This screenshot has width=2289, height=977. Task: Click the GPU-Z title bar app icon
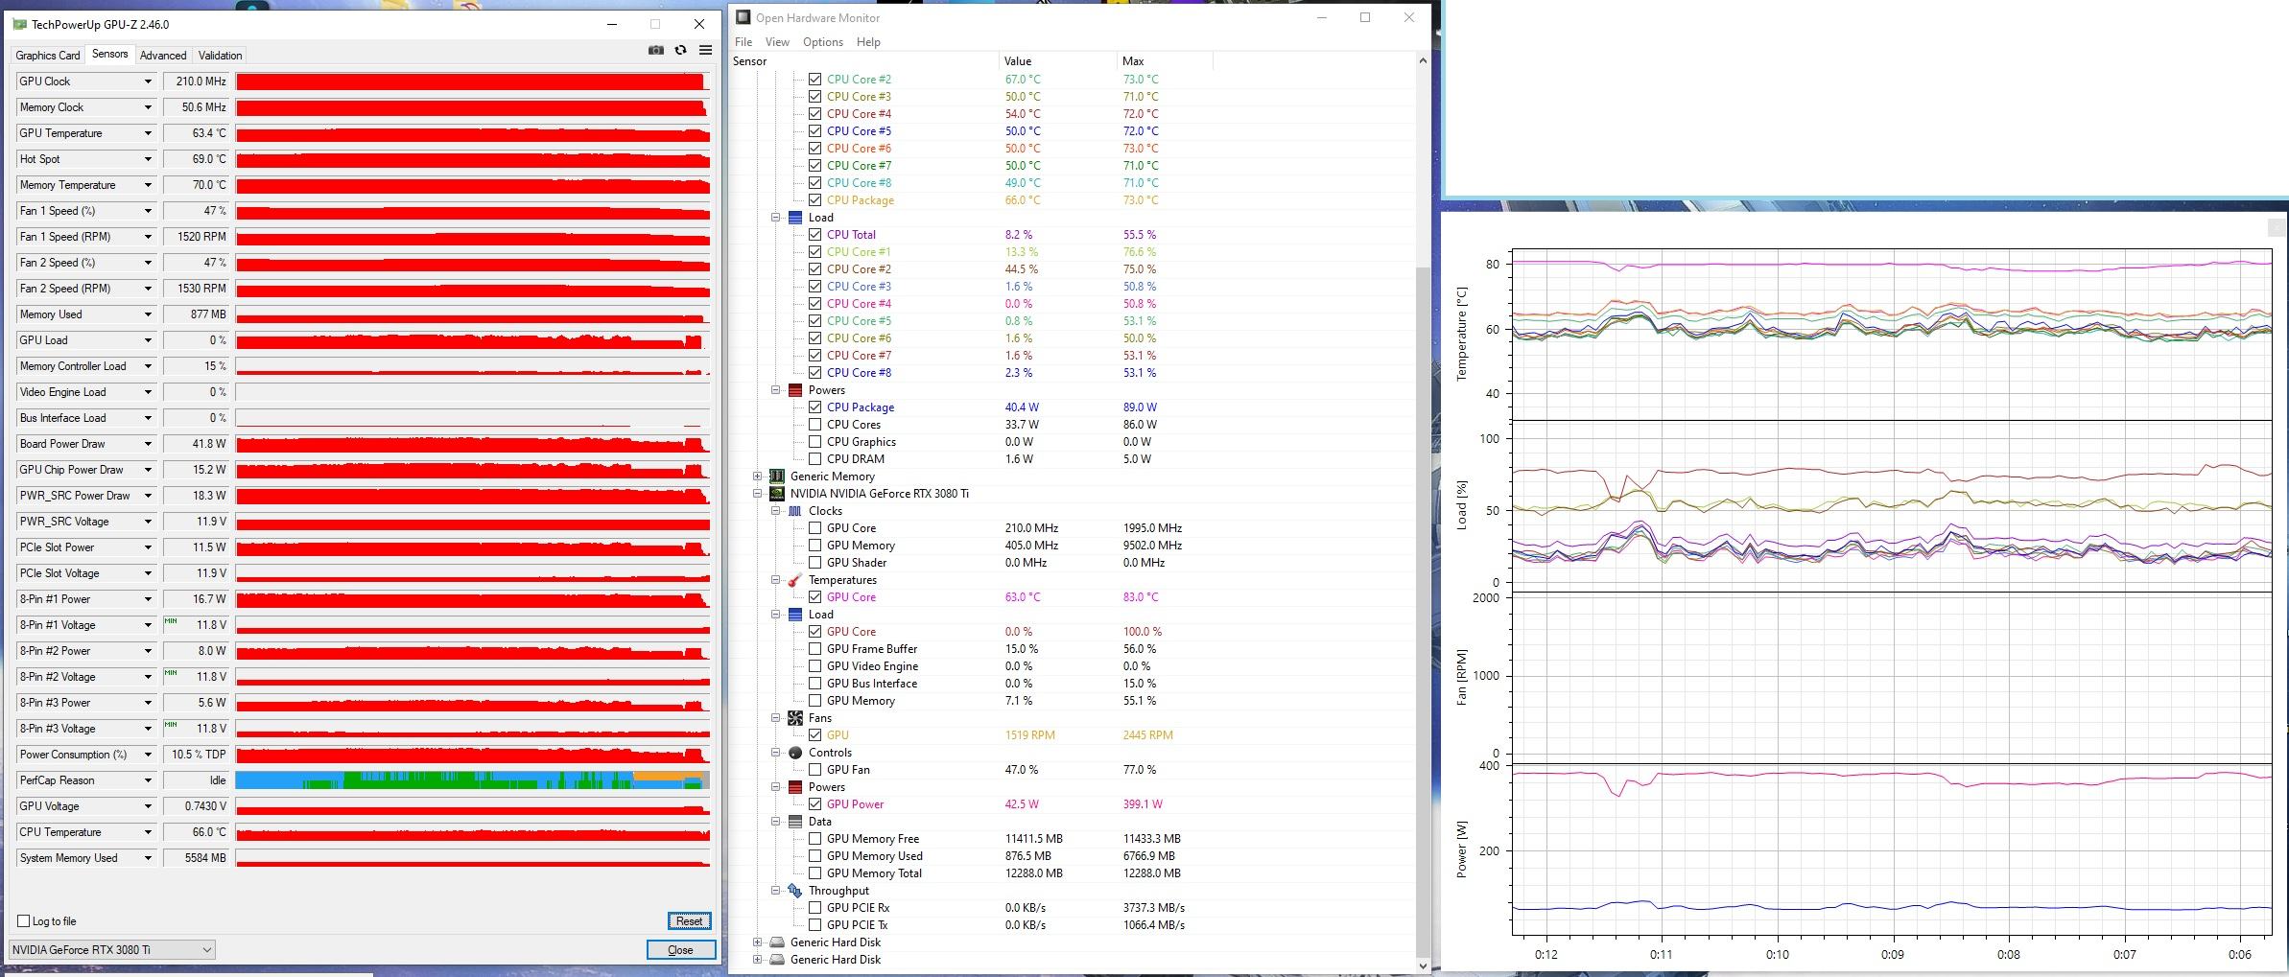(x=20, y=24)
